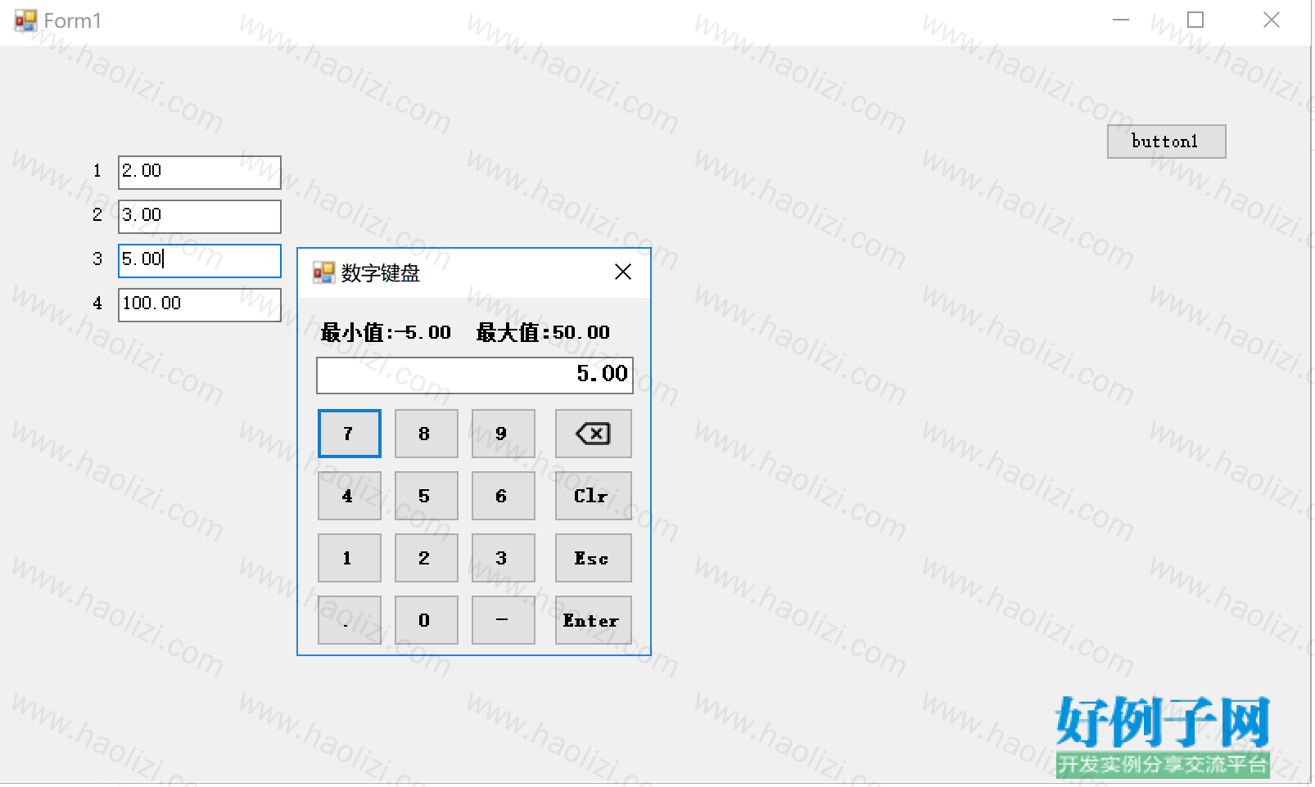
Task: Click label 3 beside third field
Action: (97, 259)
